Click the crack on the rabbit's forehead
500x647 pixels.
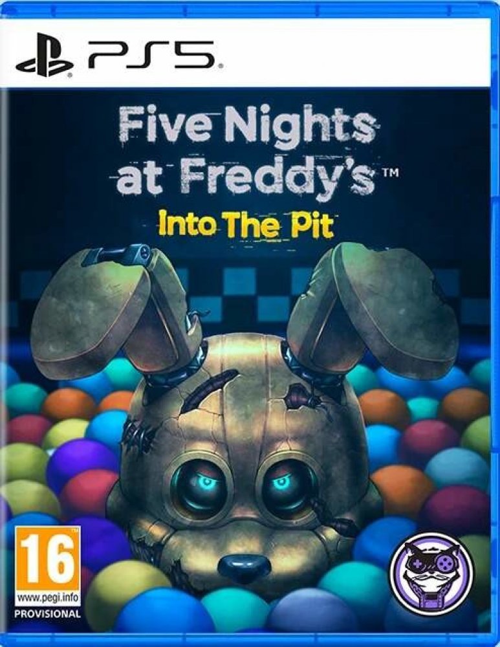pos(210,390)
